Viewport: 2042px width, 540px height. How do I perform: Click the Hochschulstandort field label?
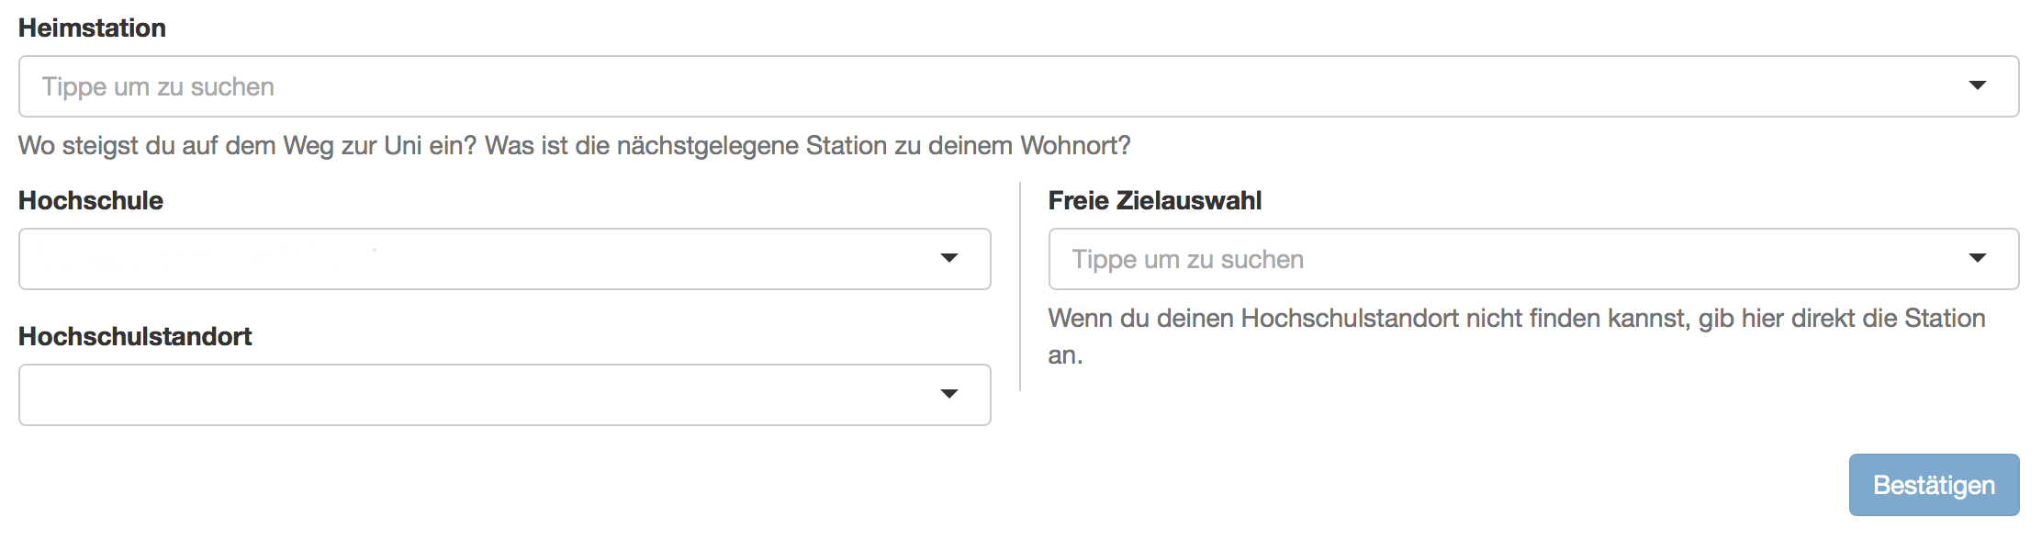[135, 336]
